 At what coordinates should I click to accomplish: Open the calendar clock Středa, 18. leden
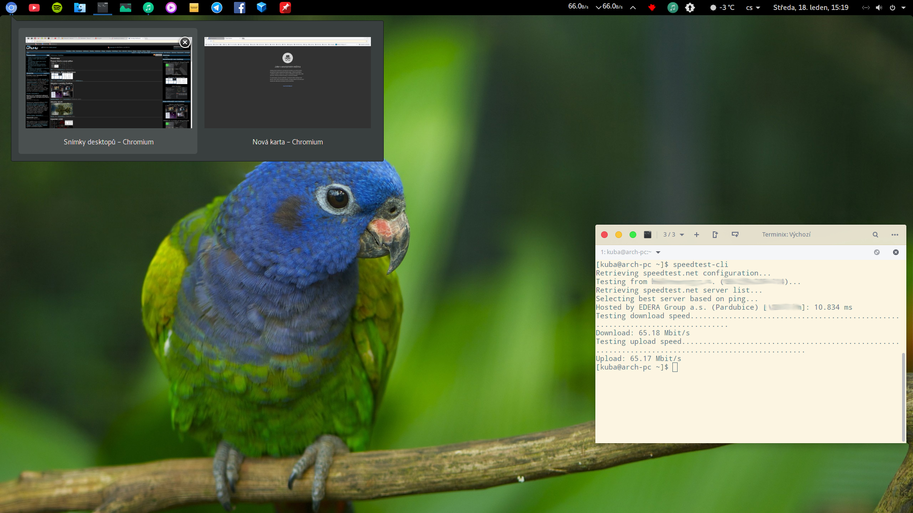811,8
